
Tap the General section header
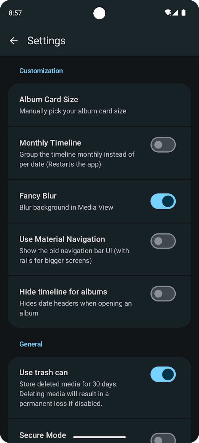(31, 344)
